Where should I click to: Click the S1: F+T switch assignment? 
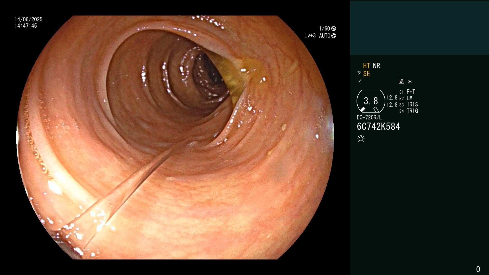point(407,92)
